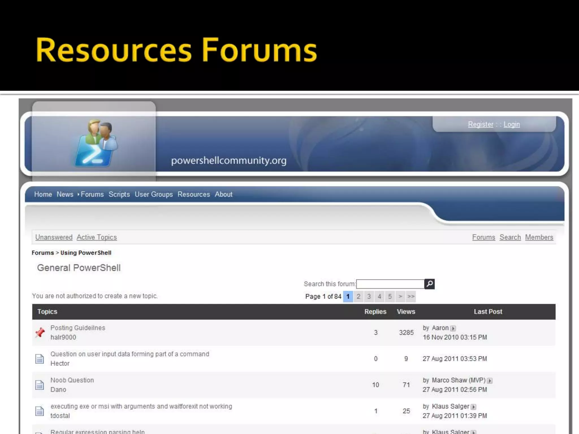Click the Login link
This screenshot has width=579, height=434.
click(511, 124)
